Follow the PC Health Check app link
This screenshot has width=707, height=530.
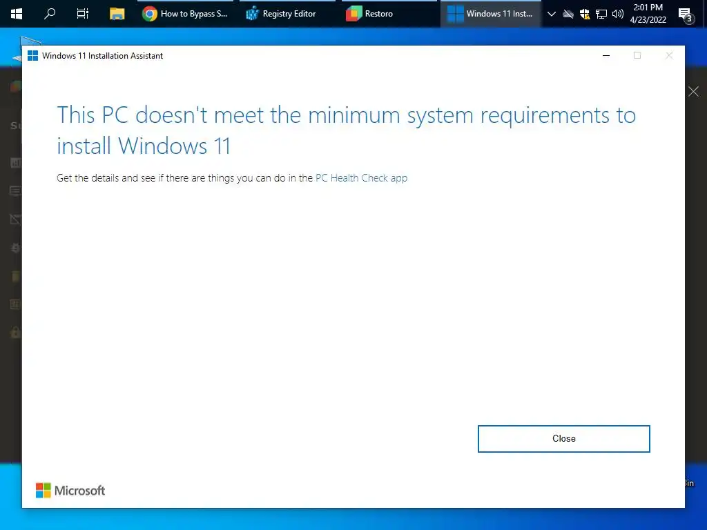pos(361,178)
